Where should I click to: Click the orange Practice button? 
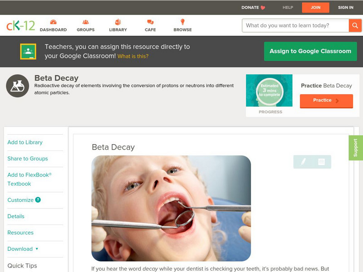326,101
